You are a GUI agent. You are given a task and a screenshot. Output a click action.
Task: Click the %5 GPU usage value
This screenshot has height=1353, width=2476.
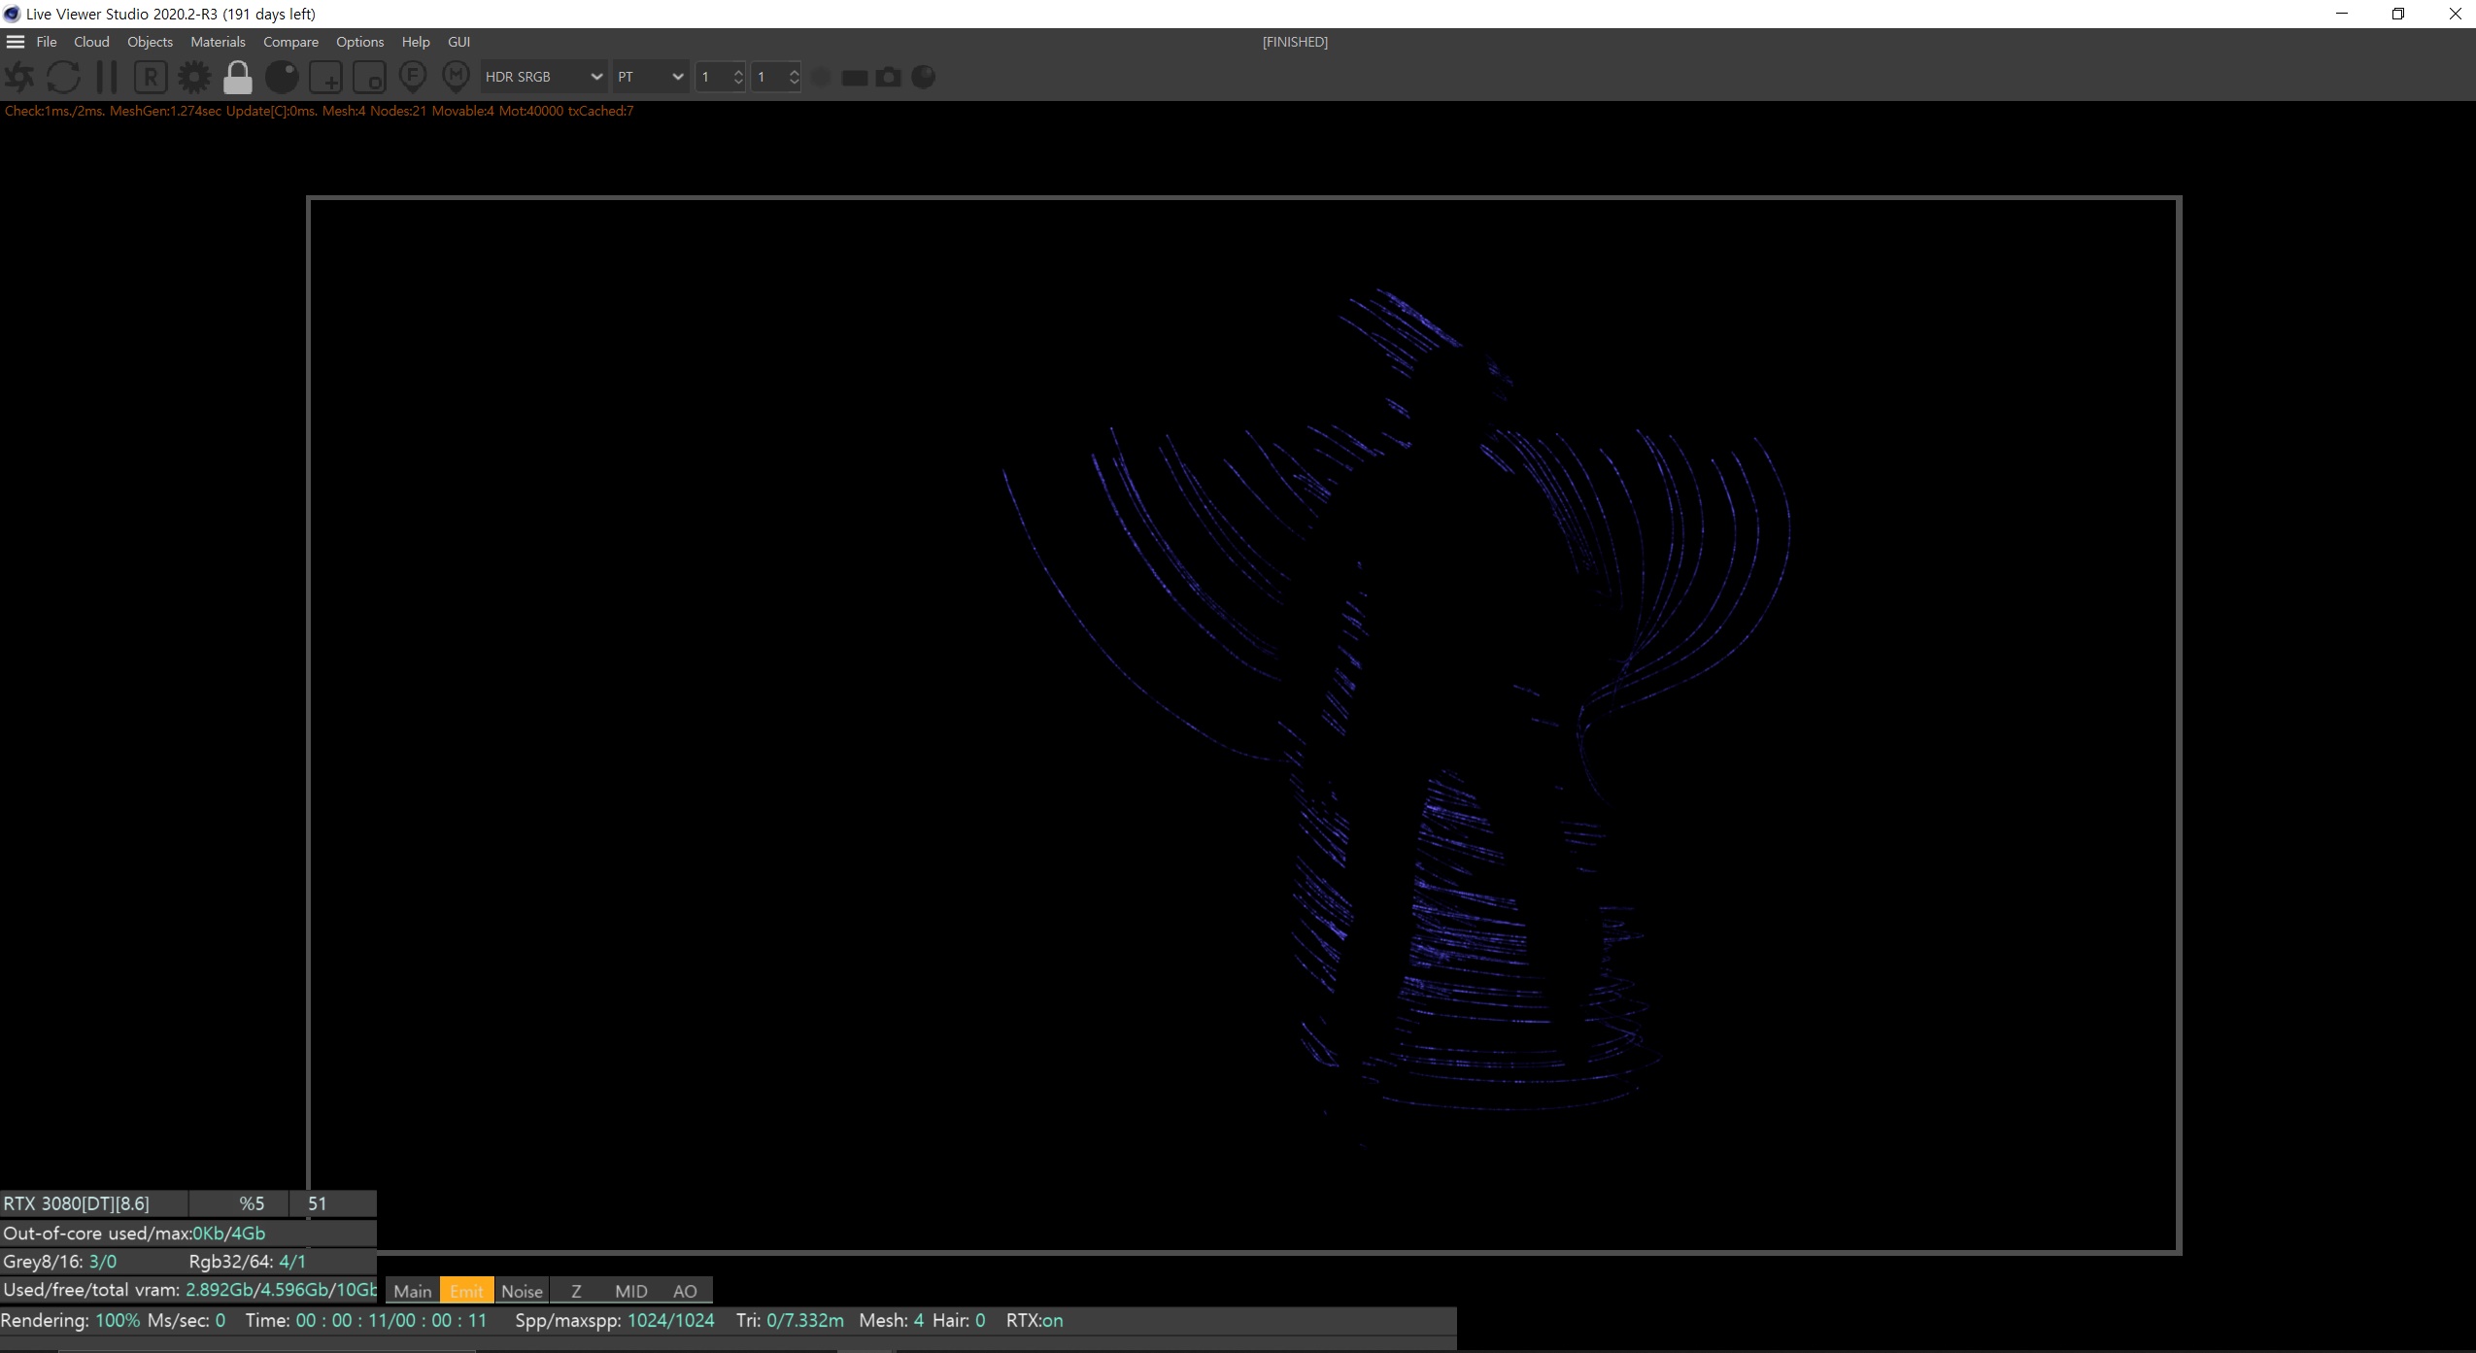click(x=252, y=1203)
